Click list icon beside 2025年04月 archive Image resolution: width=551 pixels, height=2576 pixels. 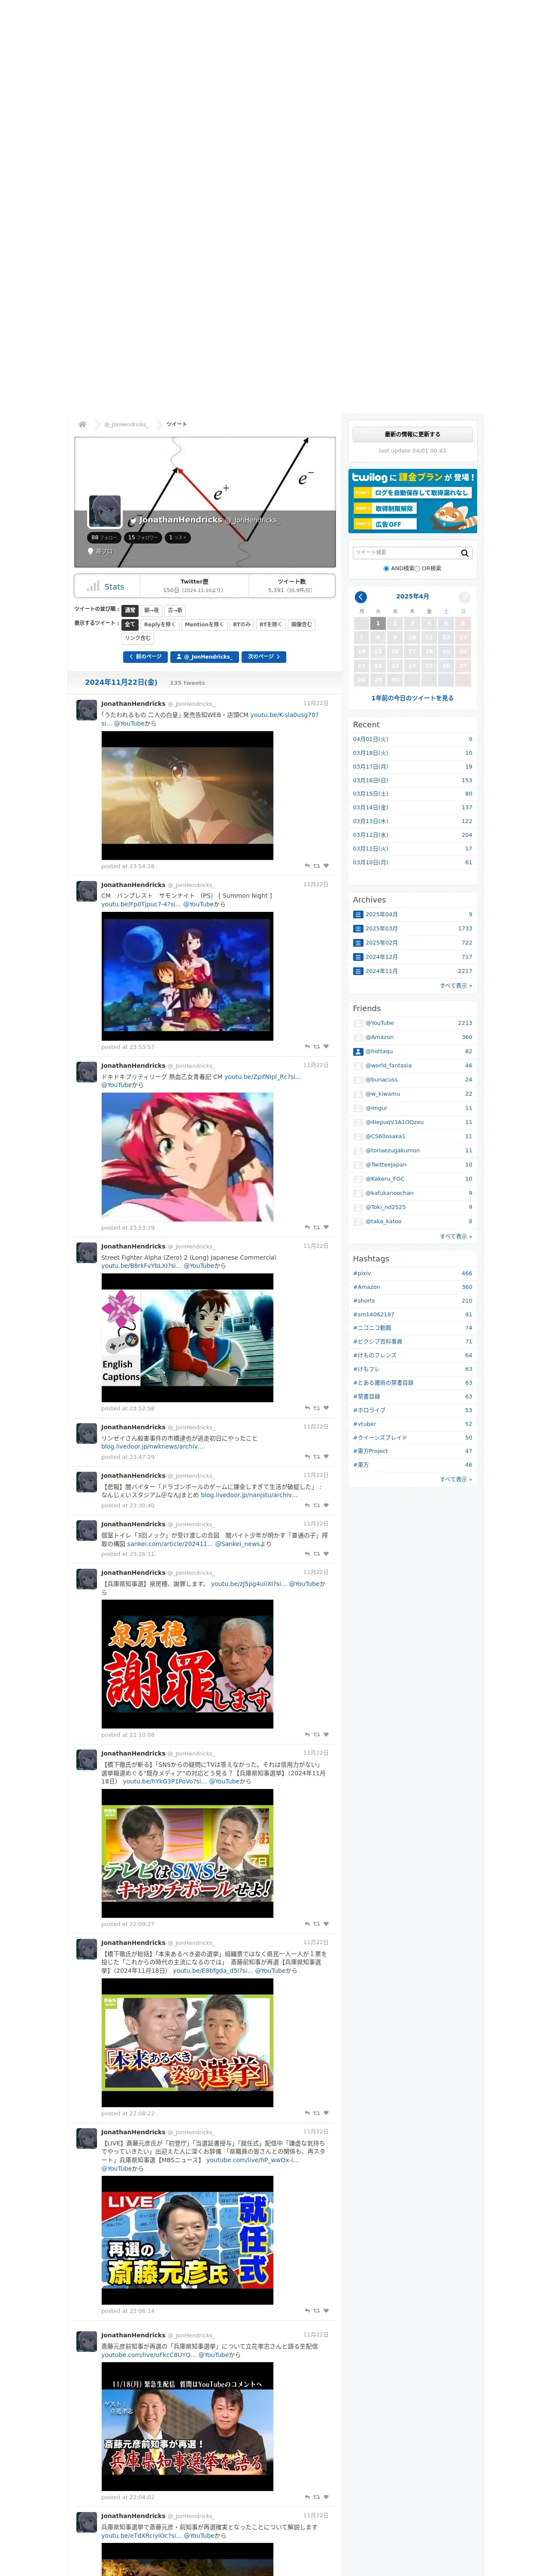coord(358,914)
